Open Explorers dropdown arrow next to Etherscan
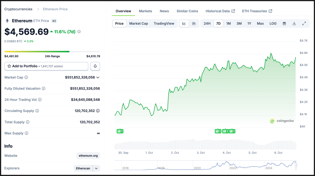The height and width of the screenshot is (176, 315). [96, 168]
